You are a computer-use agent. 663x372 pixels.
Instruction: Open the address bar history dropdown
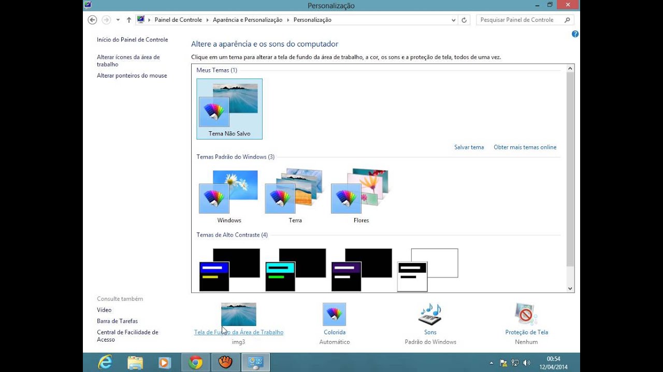pyautogui.click(x=454, y=20)
